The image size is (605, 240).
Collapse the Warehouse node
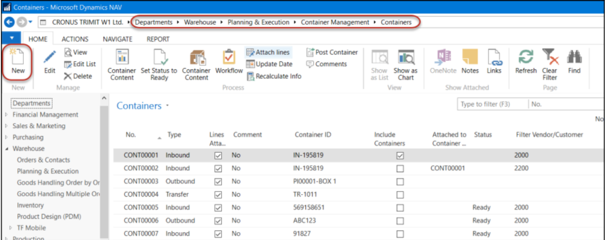[x=6, y=149]
